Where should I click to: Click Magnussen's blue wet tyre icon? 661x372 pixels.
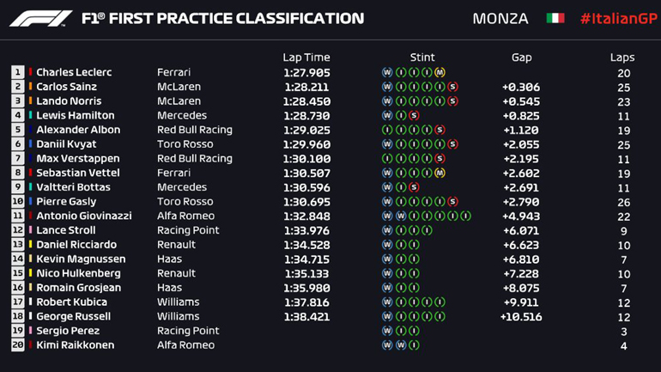[387, 259]
